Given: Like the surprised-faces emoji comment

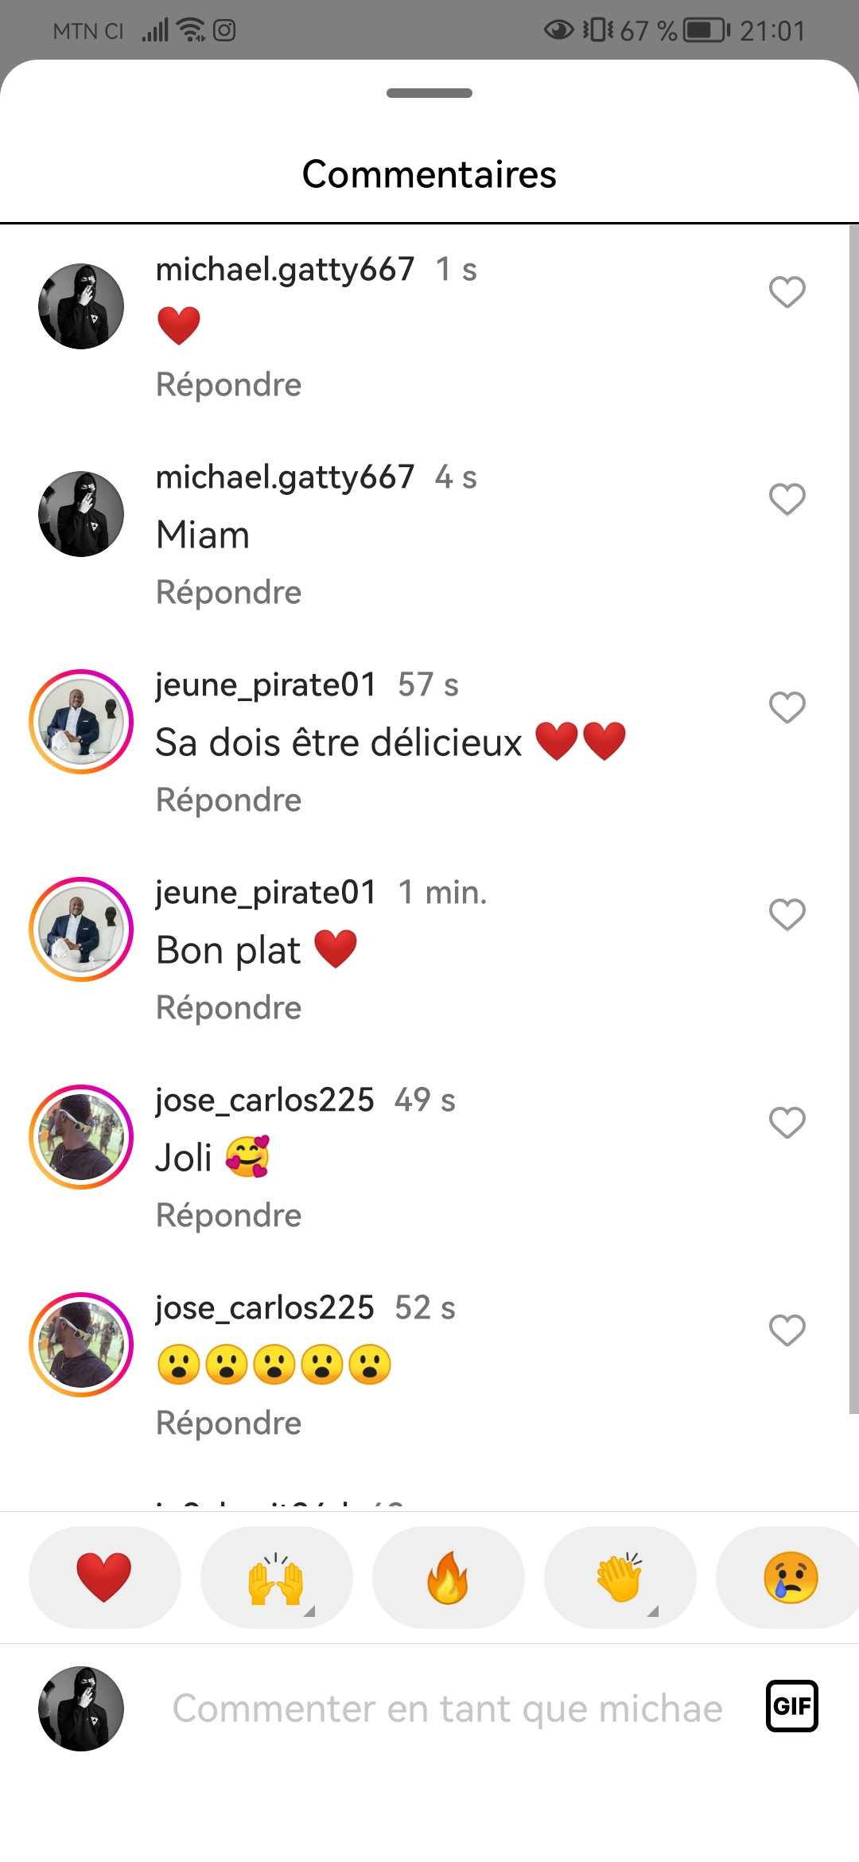Looking at the screenshot, I should [x=787, y=1330].
